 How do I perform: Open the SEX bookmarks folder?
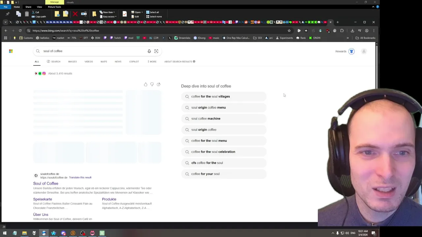257,38
